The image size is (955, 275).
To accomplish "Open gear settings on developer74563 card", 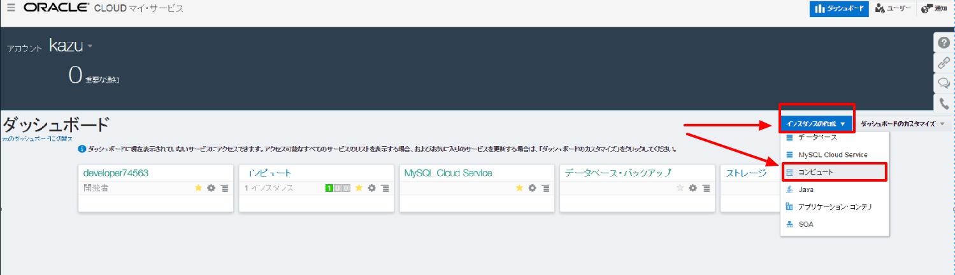I will (212, 188).
